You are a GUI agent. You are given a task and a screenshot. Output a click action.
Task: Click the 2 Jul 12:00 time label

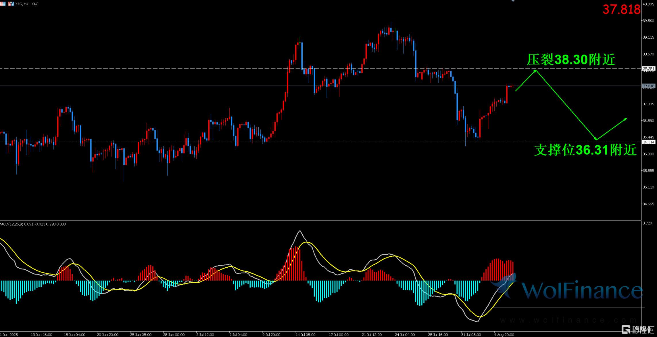point(205,335)
